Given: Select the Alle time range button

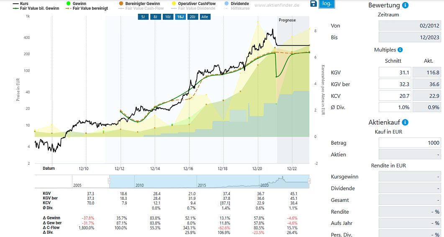Looking at the screenshot, I should coord(205,17).
